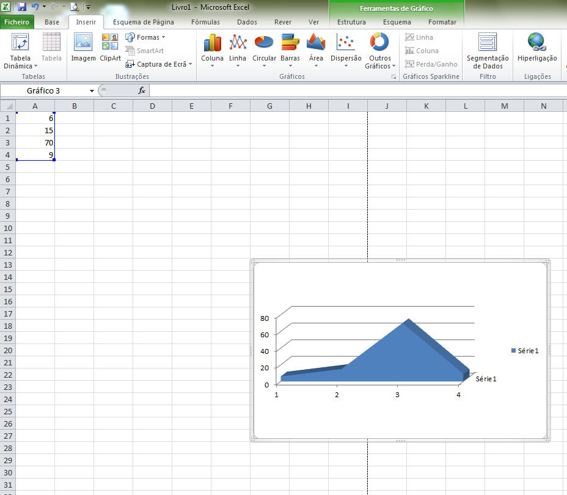Select row 12 header
Screen dimensions: 567x495
point(7,253)
